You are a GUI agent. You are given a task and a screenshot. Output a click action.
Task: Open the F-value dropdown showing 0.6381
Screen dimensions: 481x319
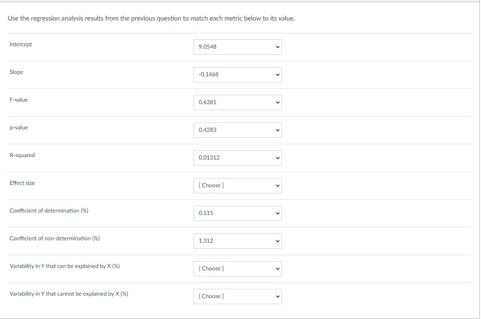237,102
